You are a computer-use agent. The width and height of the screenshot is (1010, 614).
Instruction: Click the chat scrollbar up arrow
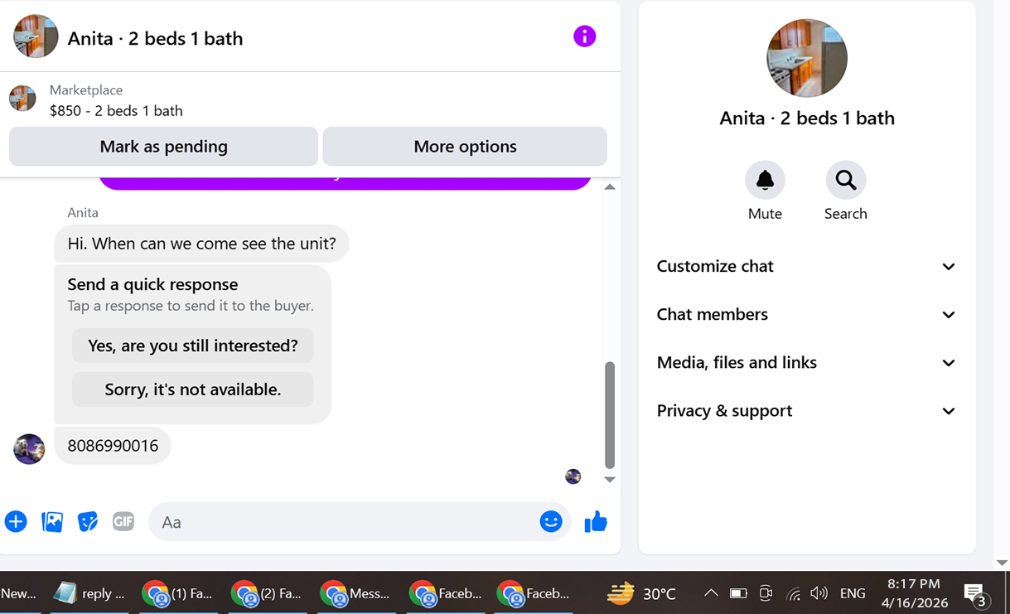[610, 187]
